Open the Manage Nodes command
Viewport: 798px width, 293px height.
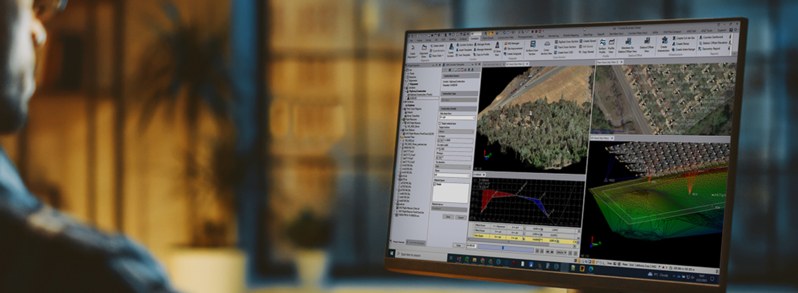click(x=483, y=44)
